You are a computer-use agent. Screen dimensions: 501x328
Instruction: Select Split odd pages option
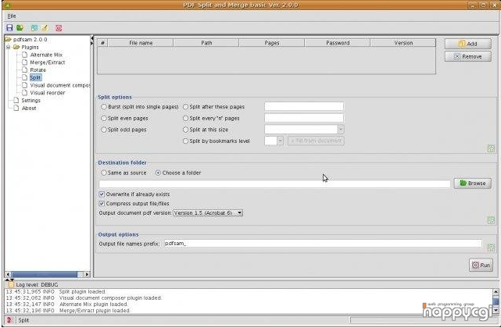click(x=103, y=130)
